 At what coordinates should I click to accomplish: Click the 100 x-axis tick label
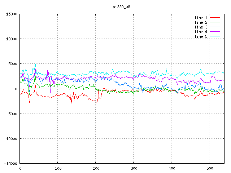pos(58,168)
